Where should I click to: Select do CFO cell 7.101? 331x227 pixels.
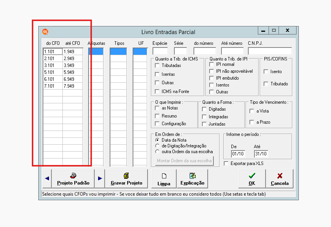[53, 86]
